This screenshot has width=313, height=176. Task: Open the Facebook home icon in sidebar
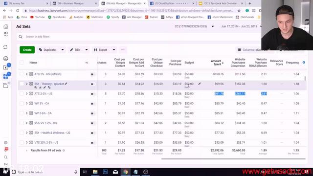[x=6, y=26]
